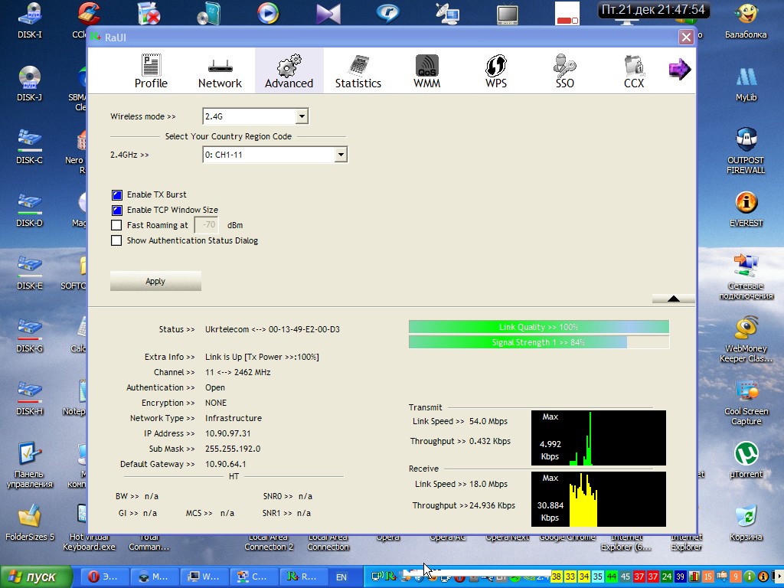Select the Advanced tab

click(289, 71)
